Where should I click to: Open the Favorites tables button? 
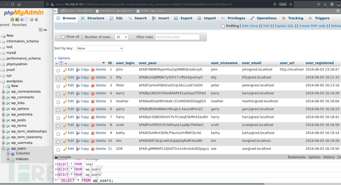[19, 25]
